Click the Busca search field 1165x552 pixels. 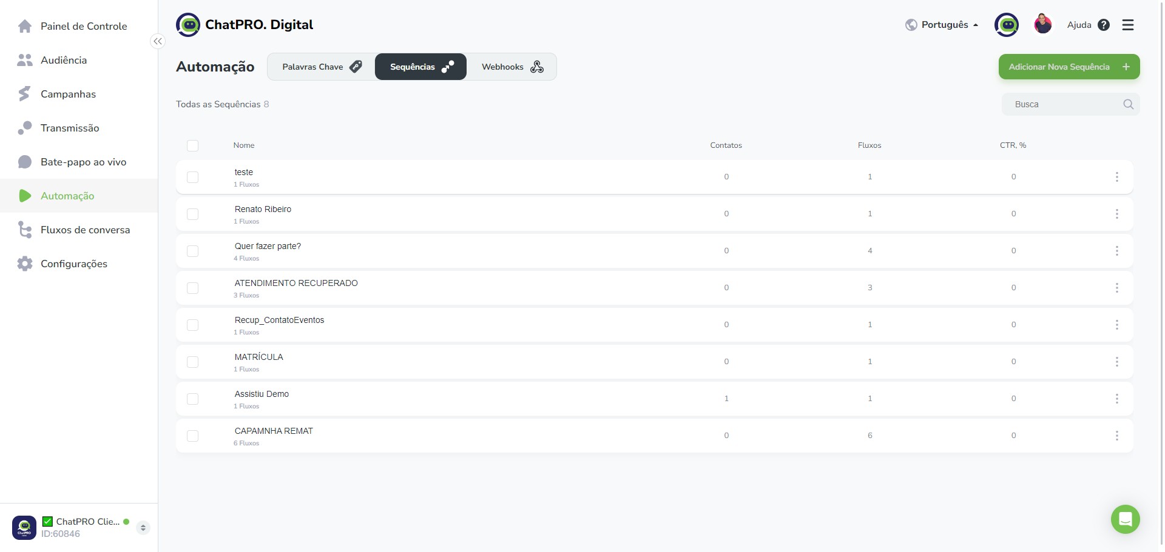pyautogui.click(x=1070, y=104)
